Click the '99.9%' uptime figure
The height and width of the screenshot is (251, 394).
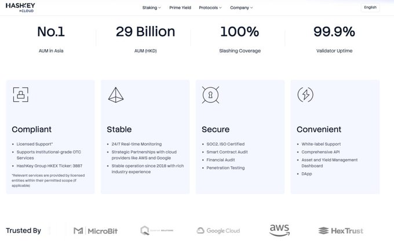pyautogui.click(x=334, y=32)
